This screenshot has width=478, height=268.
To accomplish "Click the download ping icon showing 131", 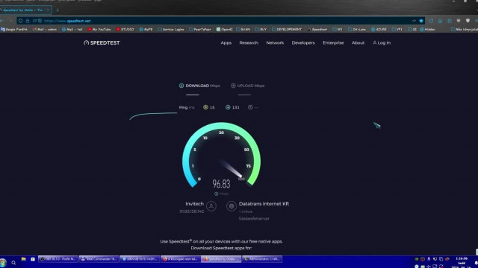I will (228, 107).
